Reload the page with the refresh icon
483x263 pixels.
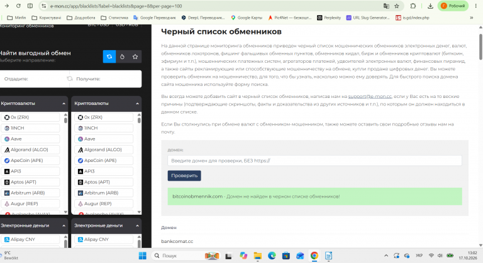tap(18, 6)
